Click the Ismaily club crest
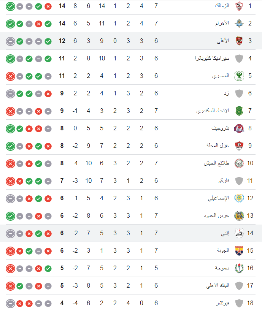Image resolution: width=262 pixels, height=315 pixels. point(239,198)
